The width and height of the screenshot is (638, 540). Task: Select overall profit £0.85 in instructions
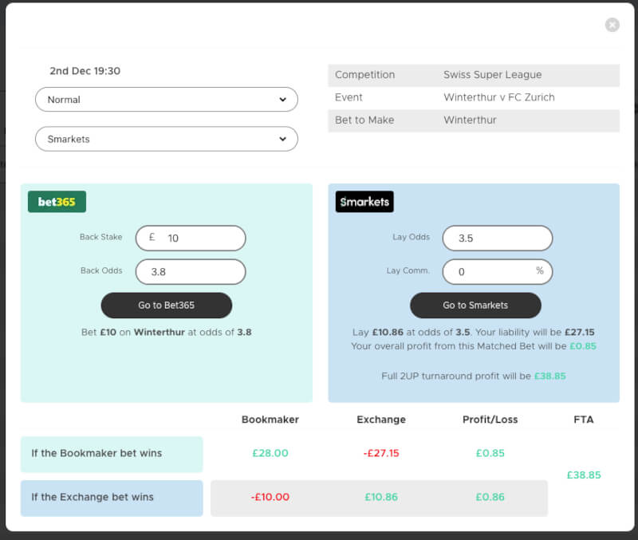[x=583, y=346]
